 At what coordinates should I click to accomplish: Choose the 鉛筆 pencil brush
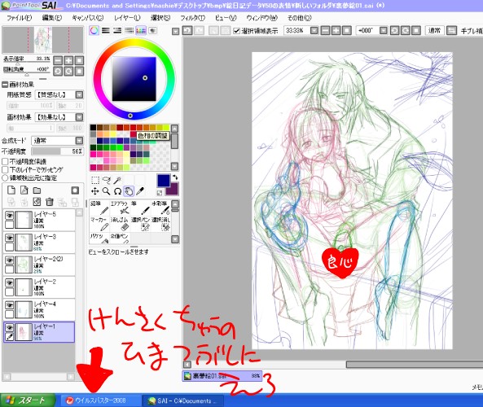[x=99, y=208]
